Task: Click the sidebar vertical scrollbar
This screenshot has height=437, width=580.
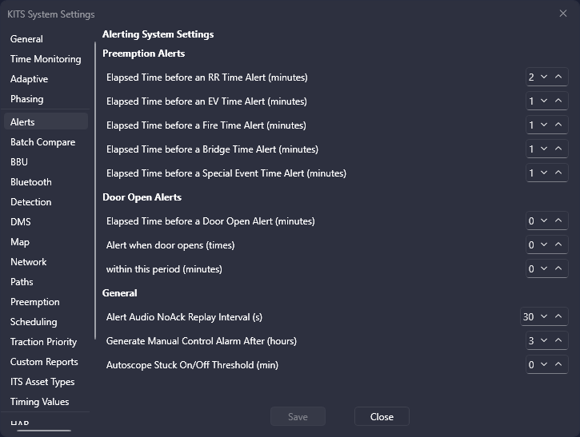Action: point(95,191)
